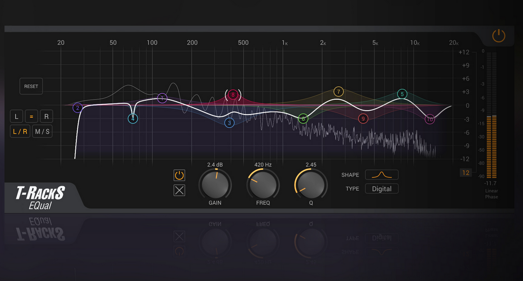The width and height of the screenshot is (523, 281).
Task: Click the FREQ knob
Action: click(x=263, y=185)
